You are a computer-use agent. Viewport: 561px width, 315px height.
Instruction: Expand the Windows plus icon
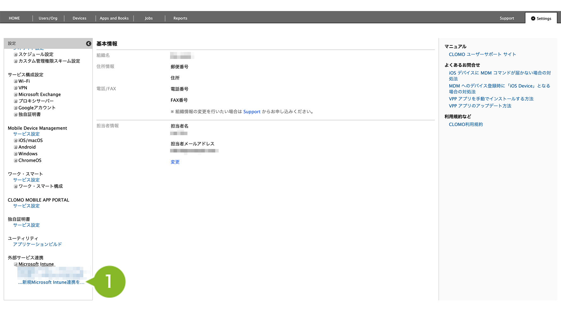click(x=15, y=154)
